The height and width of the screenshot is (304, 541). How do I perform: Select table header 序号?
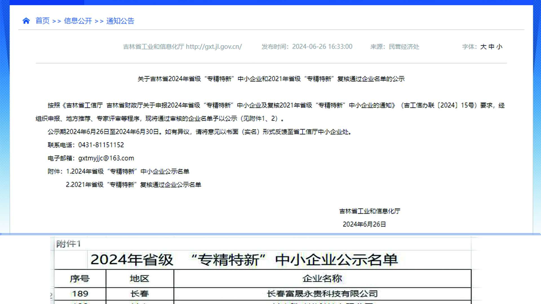point(81,279)
